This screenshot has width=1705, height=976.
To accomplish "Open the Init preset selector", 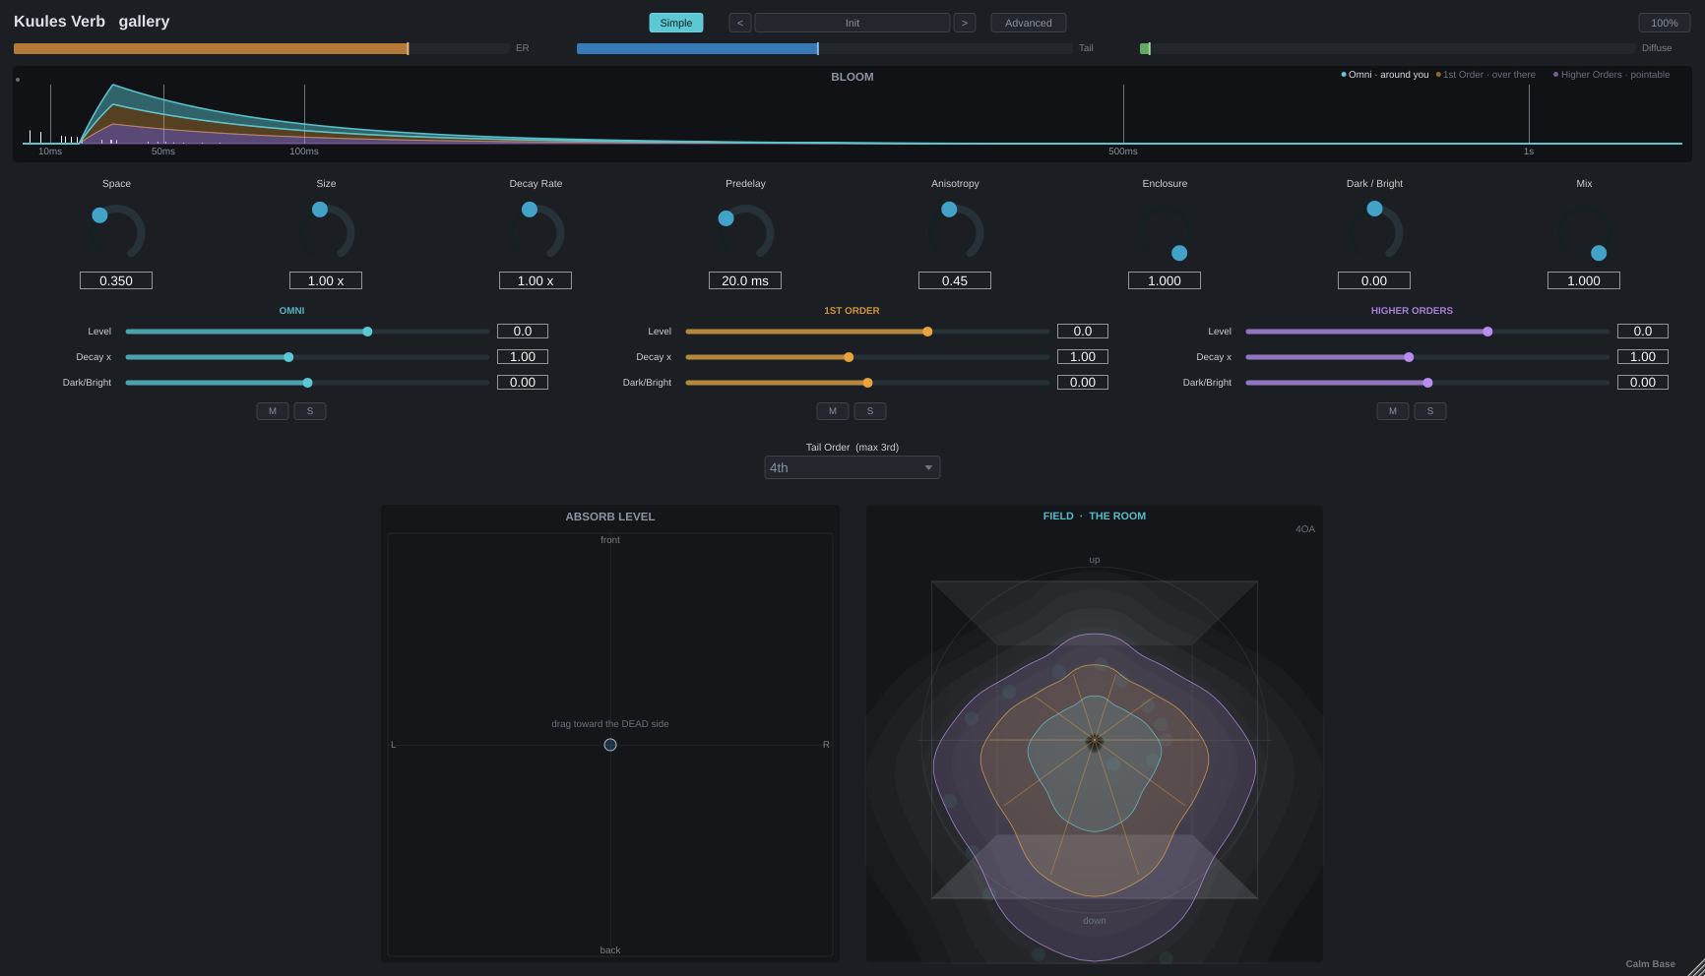I will pos(852,23).
